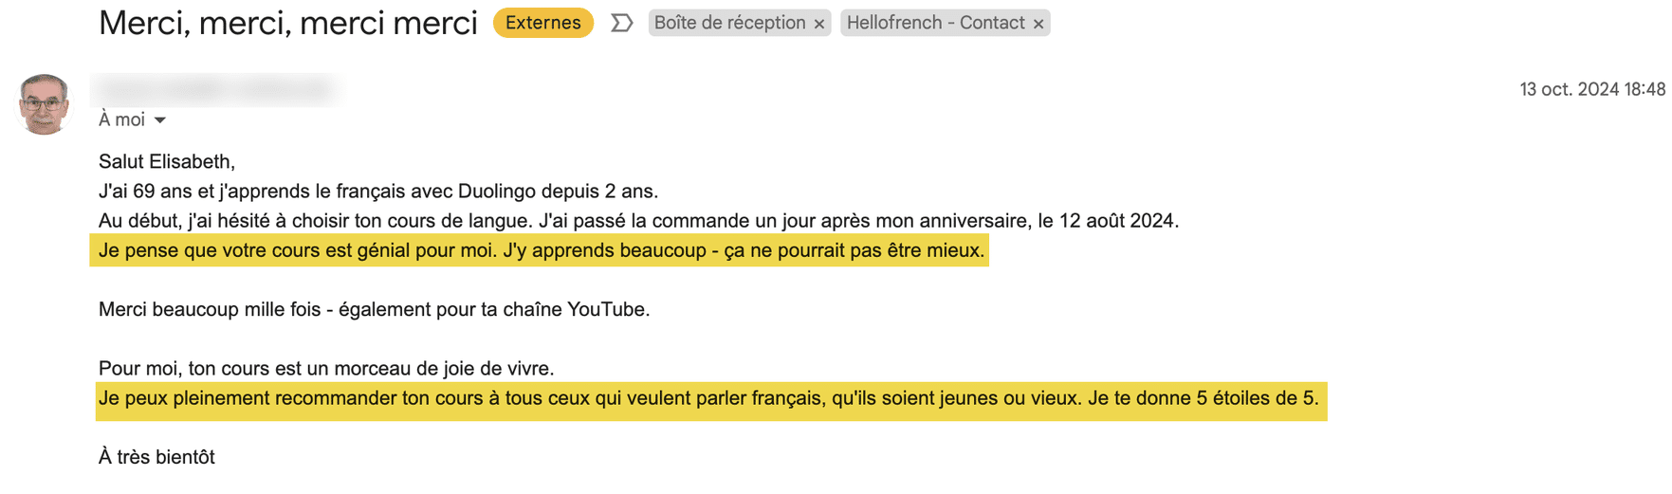The height and width of the screenshot is (494, 1672).
Task: Click the 13 oct. 2024 18:48 timestamp
Action: (x=1591, y=89)
